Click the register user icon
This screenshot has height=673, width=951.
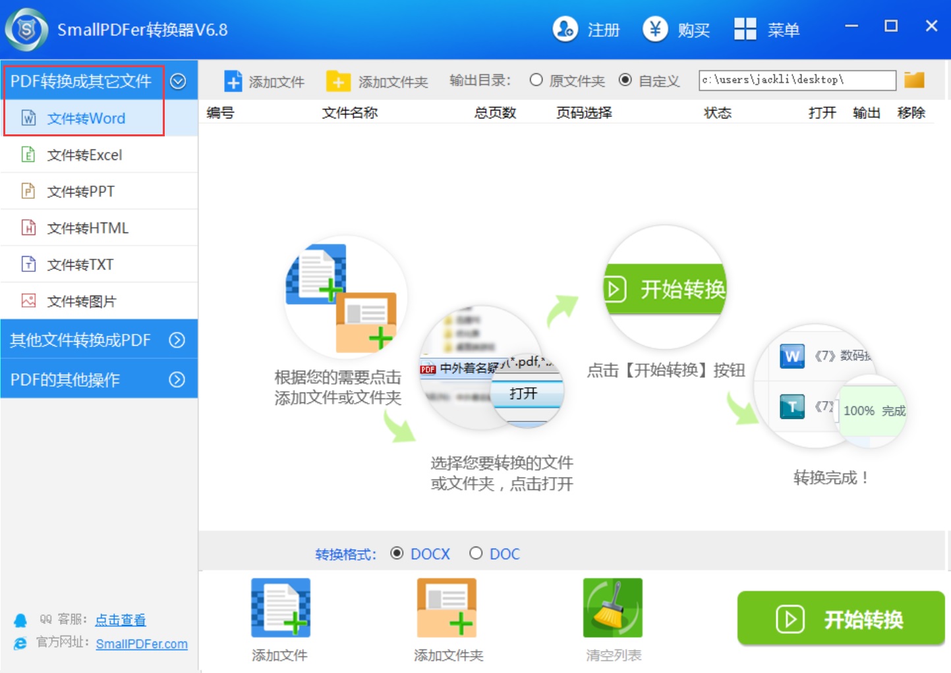(x=565, y=29)
